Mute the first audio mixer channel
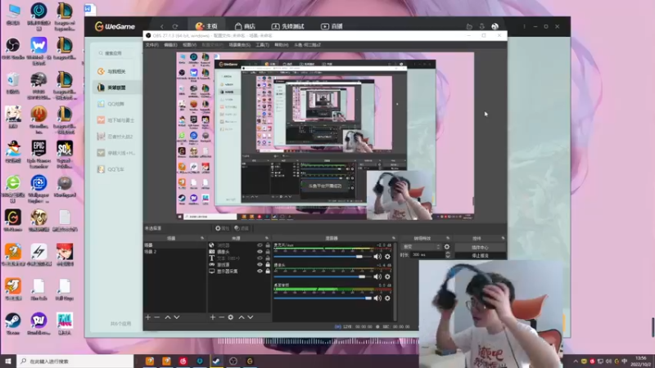The image size is (655, 368). tap(377, 257)
